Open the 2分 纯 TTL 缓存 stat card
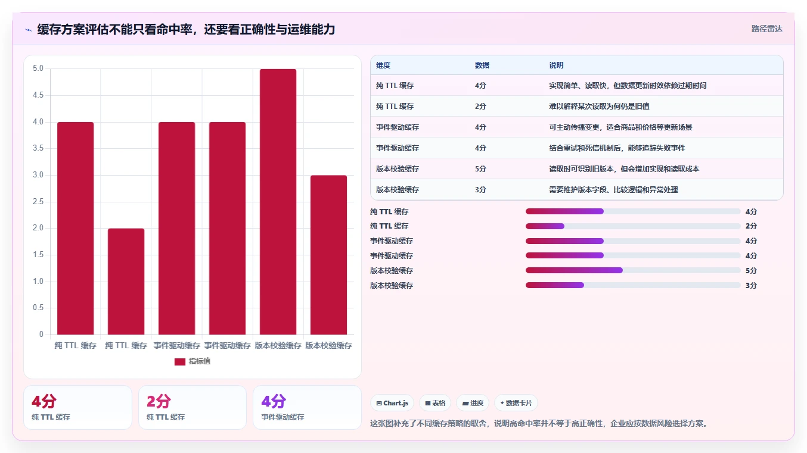 [x=192, y=407]
